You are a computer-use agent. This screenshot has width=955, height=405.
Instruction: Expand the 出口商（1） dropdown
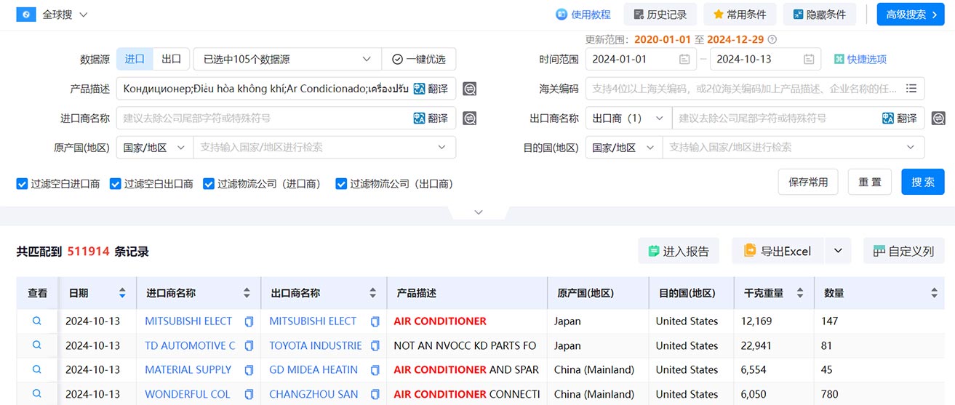pos(628,118)
